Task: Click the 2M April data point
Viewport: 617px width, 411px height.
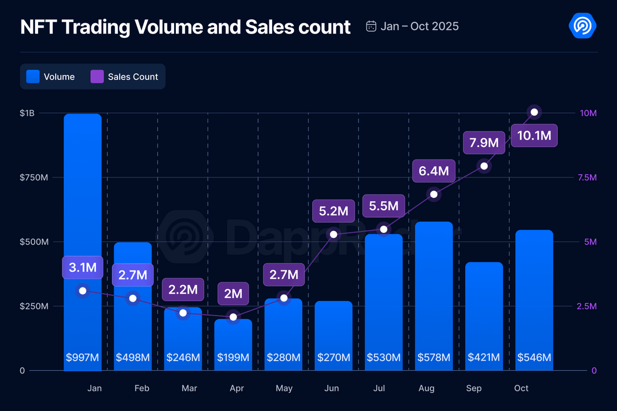Action: coord(233,317)
